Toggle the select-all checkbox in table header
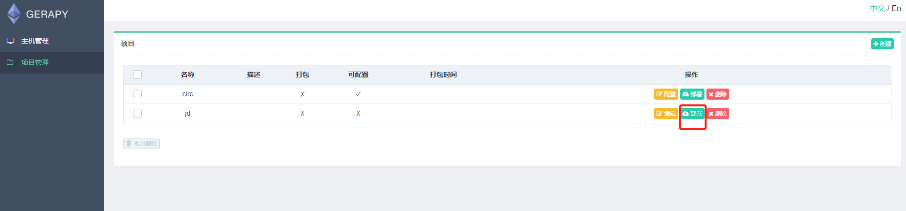Viewport: 906px width, 211px height. pos(137,75)
